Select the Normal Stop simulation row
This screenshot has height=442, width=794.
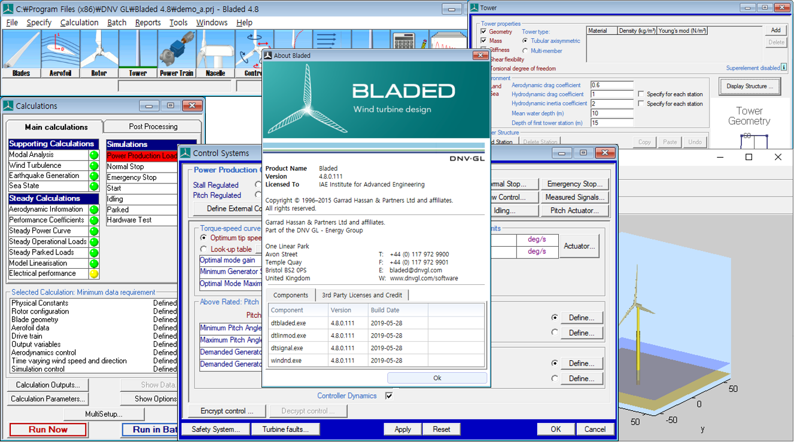[142, 167]
